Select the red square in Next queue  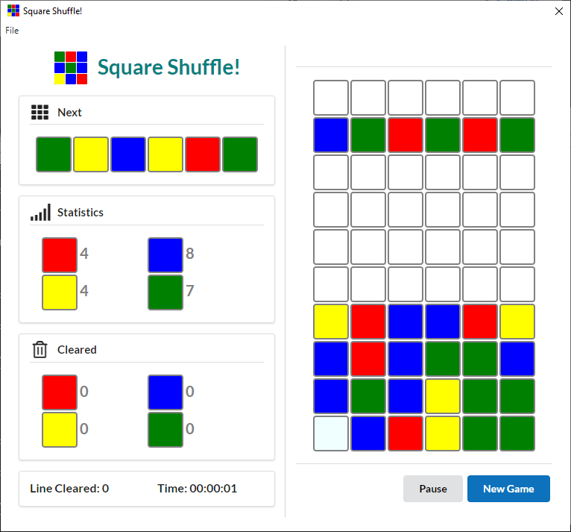(x=203, y=154)
